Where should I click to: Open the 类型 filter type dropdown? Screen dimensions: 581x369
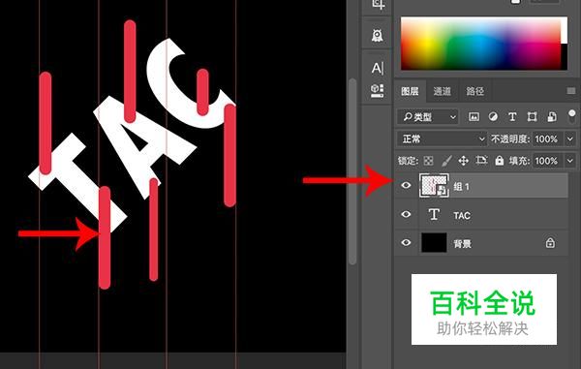(x=428, y=117)
